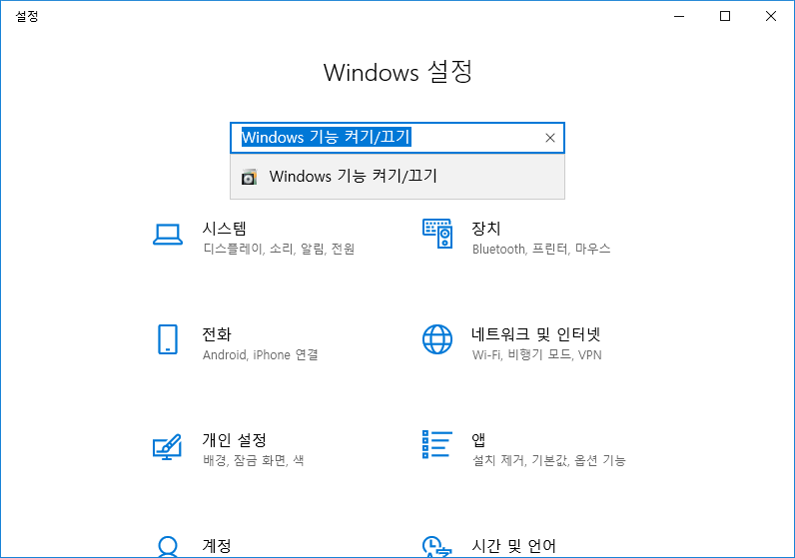
Task: Open the 앱 list icon
Action: pos(437,444)
